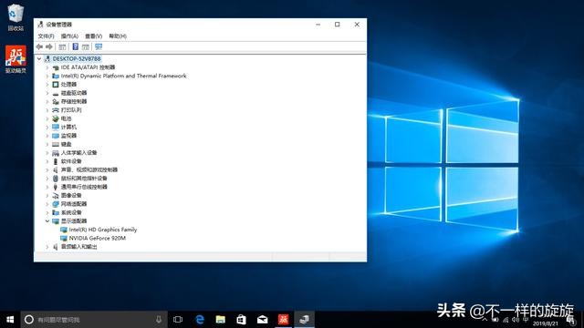The height and width of the screenshot is (328, 584).
Task: Select the 软件设备 category
Action: pos(71,161)
